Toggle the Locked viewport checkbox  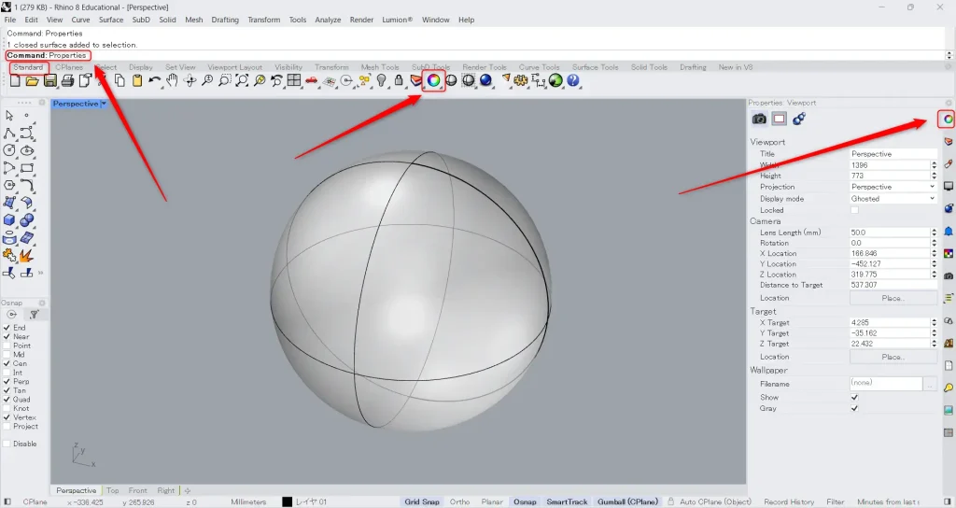[x=854, y=210]
